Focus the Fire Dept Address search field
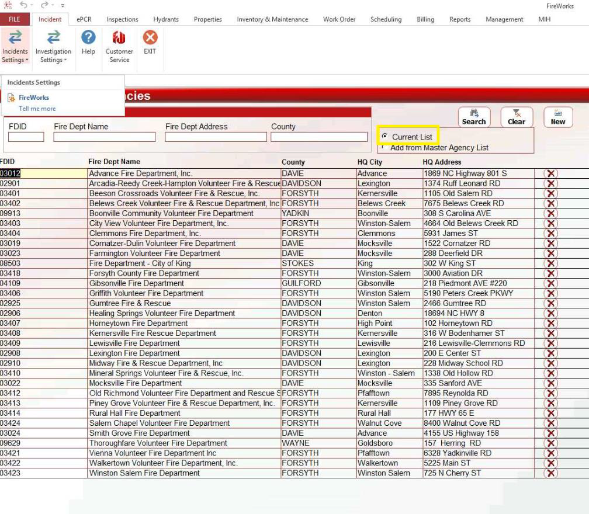The height and width of the screenshot is (514, 589). click(216, 137)
